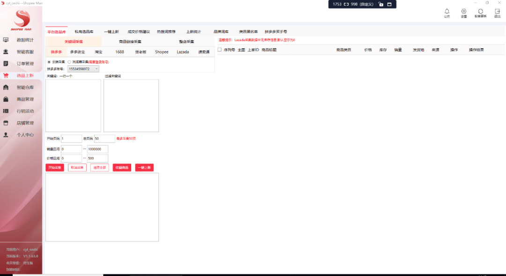The width and height of the screenshot is (506, 276).
Task: Click the 清理全部 button
Action: point(99,168)
